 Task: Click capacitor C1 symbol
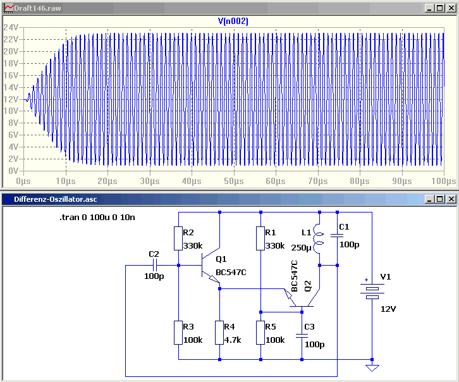coord(337,235)
